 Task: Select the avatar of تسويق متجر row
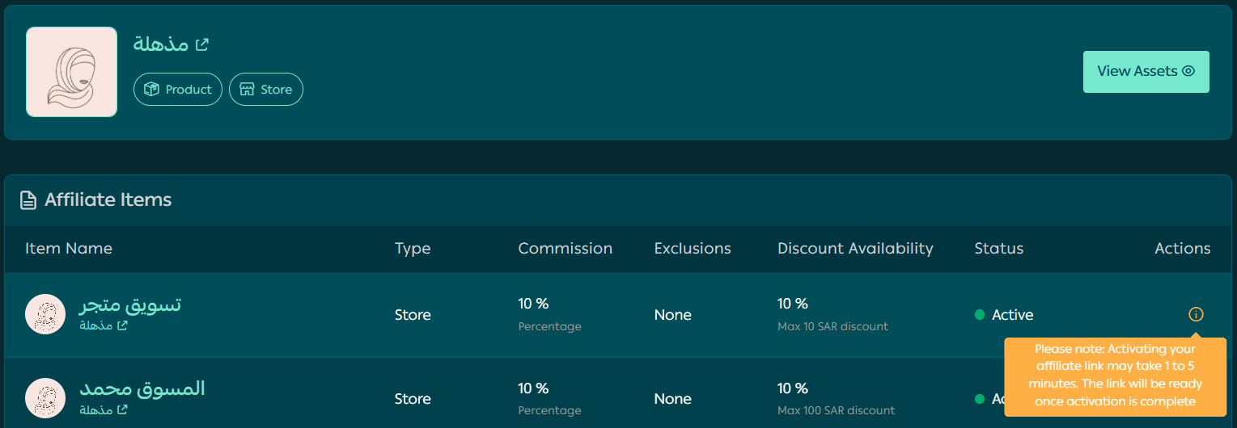(45, 314)
